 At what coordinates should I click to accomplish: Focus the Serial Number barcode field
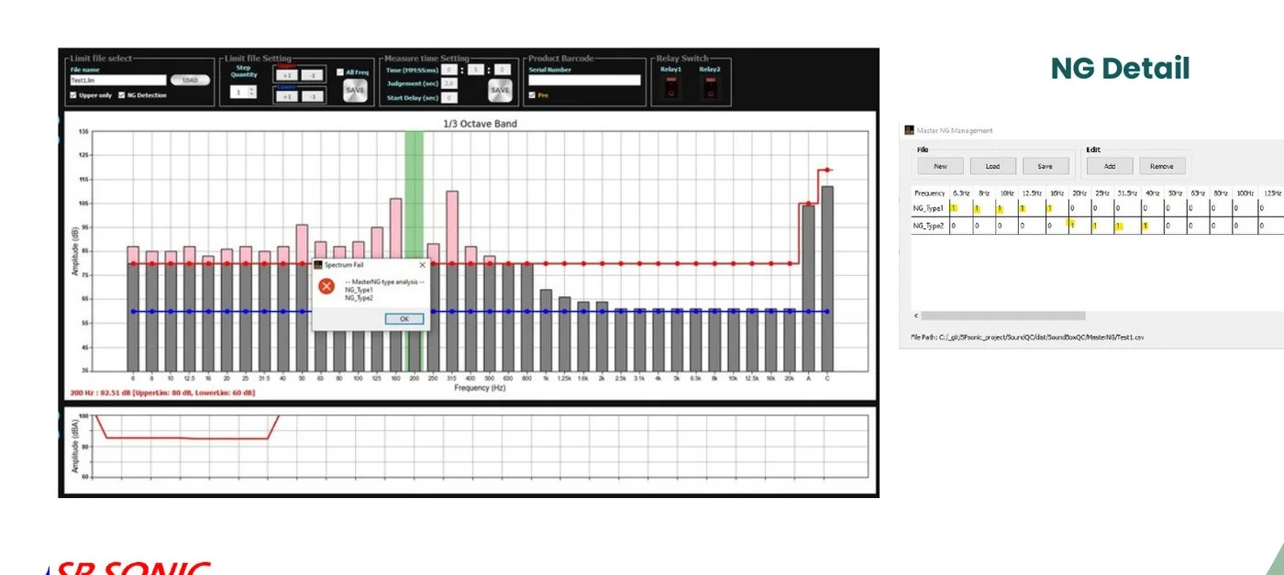click(x=584, y=81)
